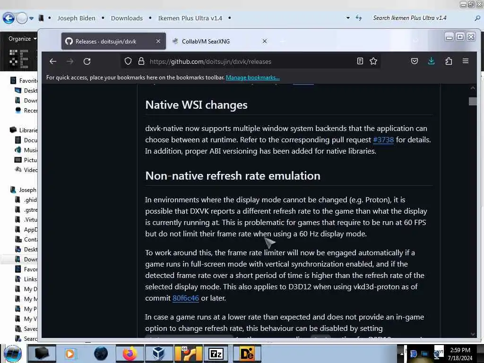Screen dimensions: 484x363
Task: Go back in the Firefox browser
Action: pos(53,61)
